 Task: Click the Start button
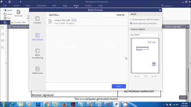click(x=119, y=86)
